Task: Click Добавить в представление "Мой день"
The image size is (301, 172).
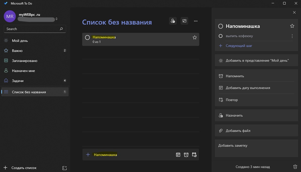Action: pos(256,60)
